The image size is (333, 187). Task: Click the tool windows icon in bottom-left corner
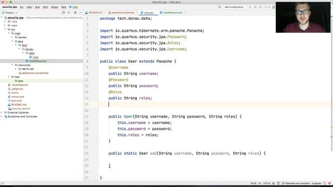[2, 183]
